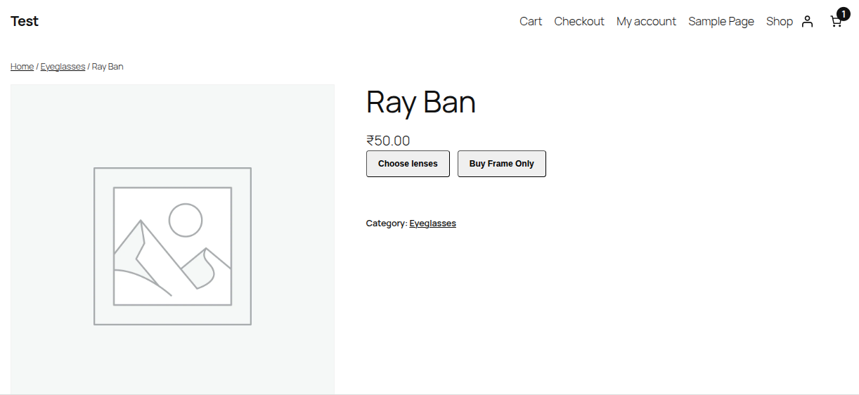Open the Cart menu item
859x395 pixels.
(x=531, y=21)
